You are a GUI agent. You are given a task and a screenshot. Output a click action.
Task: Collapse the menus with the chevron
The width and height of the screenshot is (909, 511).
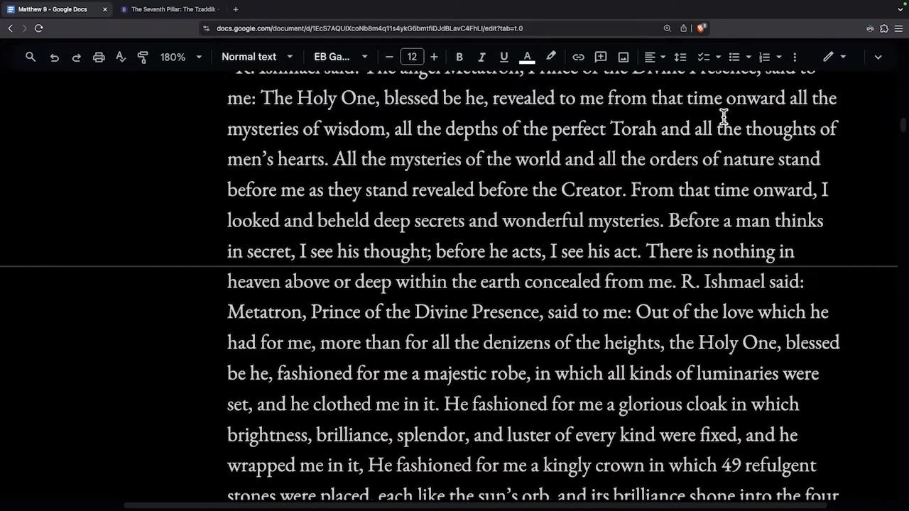click(x=878, y=57)
